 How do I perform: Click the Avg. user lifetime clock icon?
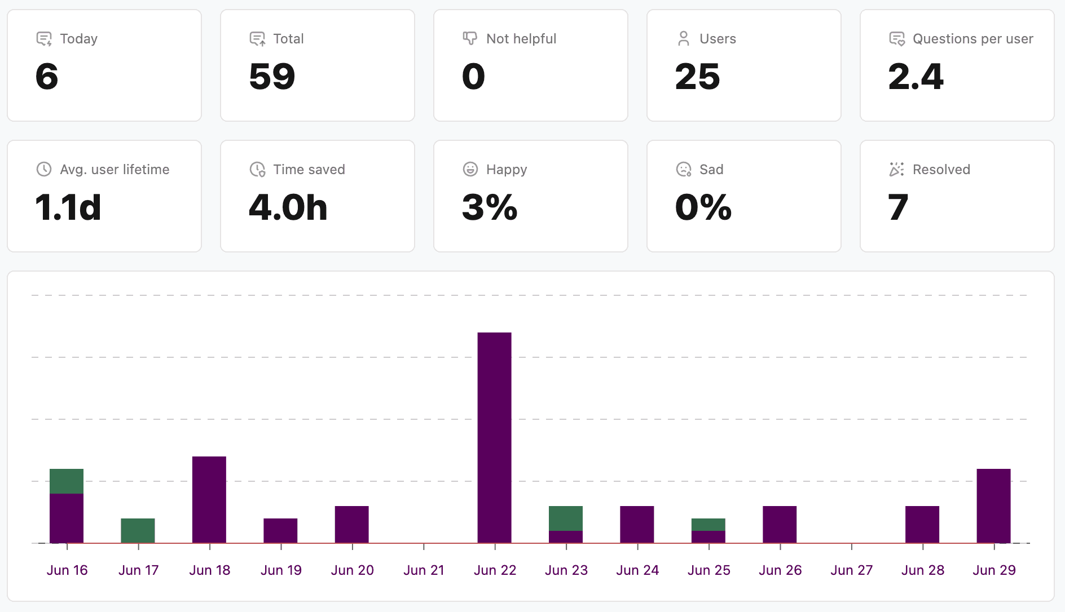click(x=44, y=169)
